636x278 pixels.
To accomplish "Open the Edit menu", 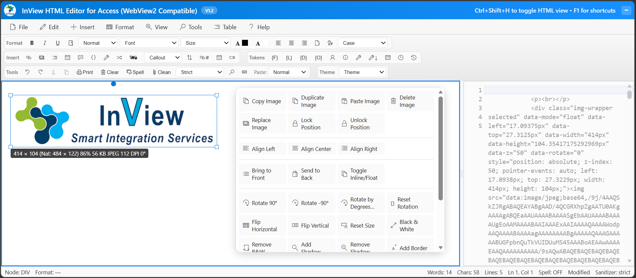I will [x=49, y=27].
